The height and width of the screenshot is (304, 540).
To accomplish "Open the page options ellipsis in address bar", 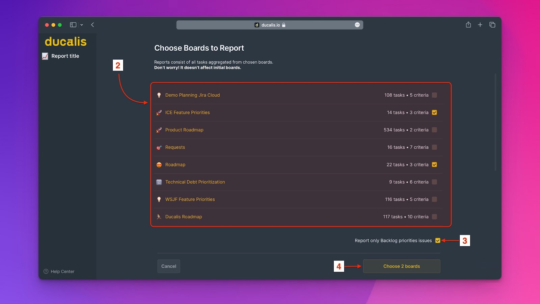I will coord(357,25).
